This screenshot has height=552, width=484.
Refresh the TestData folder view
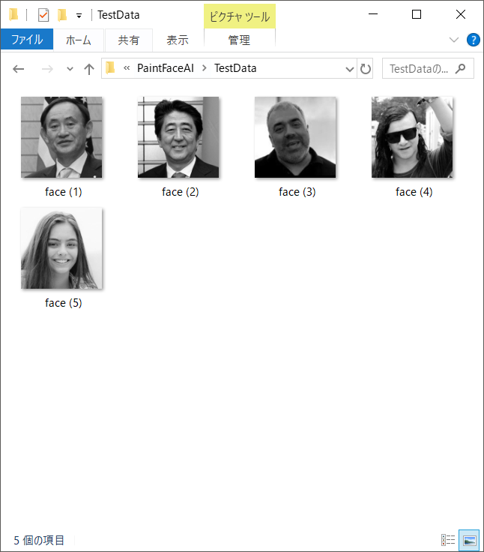click(366, 69)
